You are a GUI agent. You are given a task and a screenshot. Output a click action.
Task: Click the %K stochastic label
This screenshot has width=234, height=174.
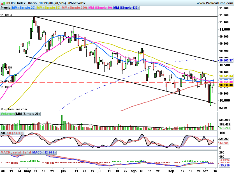[3, 133]
